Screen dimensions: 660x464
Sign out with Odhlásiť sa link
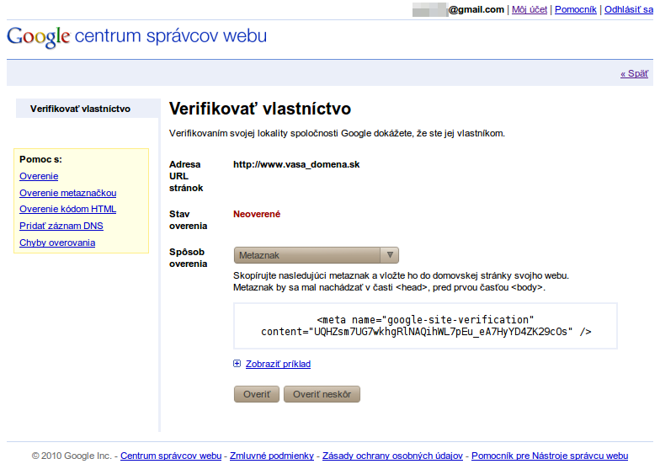[629, 9]
